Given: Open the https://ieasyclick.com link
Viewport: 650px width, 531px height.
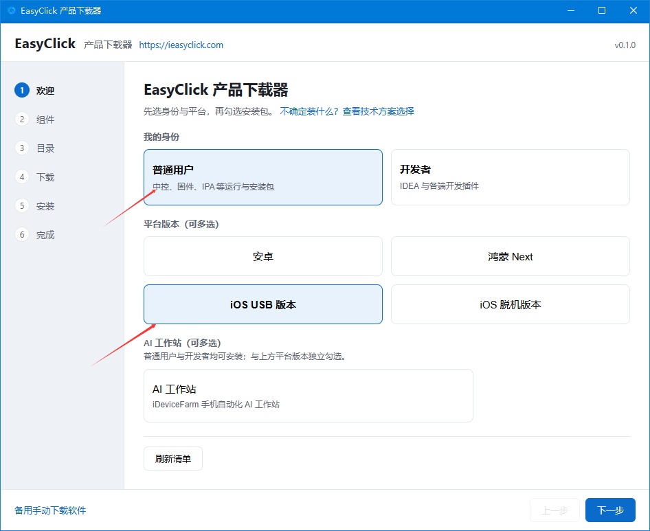Looking at the screenshot, I should 181,45.
